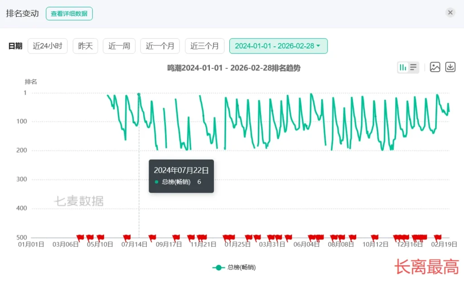464x282 pixels.
Task: Select the 昨天 time filter
Action: (85, 46)
